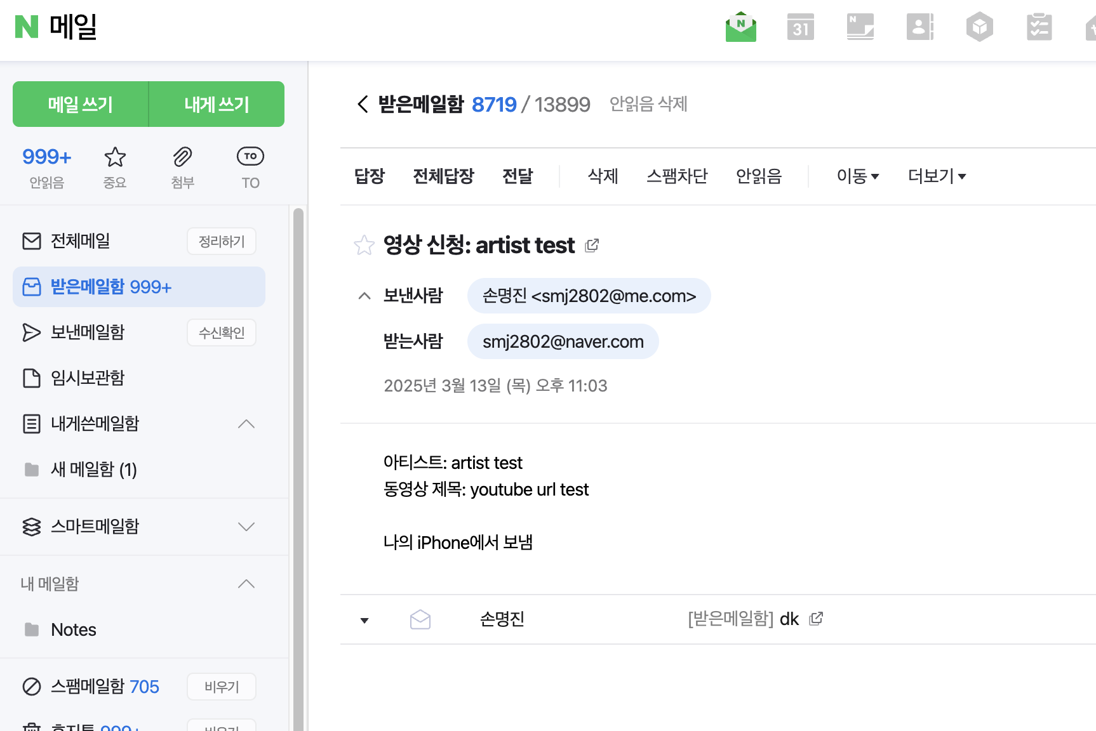Toggle read status envelope for 손명진 message

point(420,619)
